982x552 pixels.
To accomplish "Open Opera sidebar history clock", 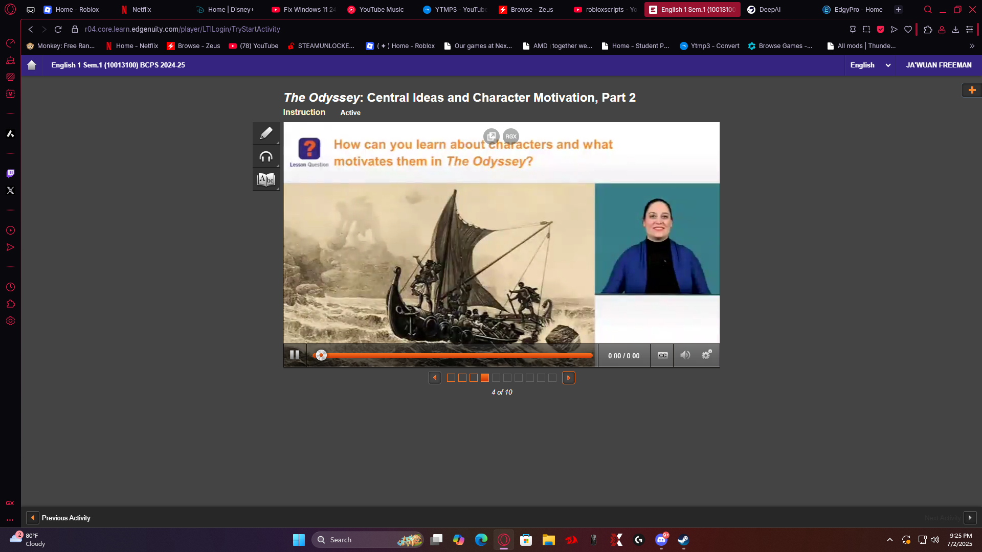I will [10, 287].
